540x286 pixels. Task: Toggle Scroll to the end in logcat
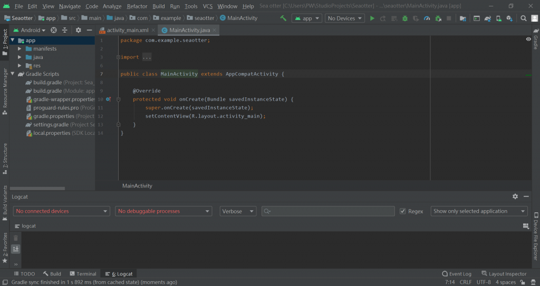click(15, 249)
